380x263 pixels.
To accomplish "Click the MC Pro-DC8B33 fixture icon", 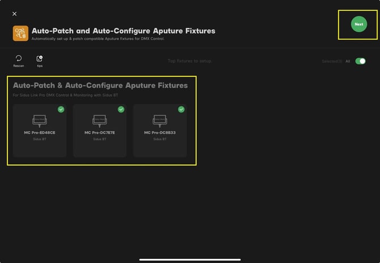I will click(160, 121).
